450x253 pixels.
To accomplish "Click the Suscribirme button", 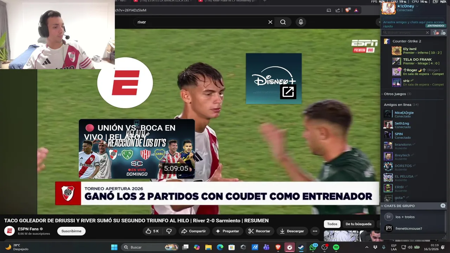I will coord(71,231).
